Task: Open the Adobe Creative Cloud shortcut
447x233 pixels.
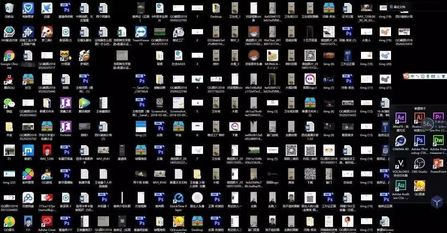Action: tap(47, 221)
